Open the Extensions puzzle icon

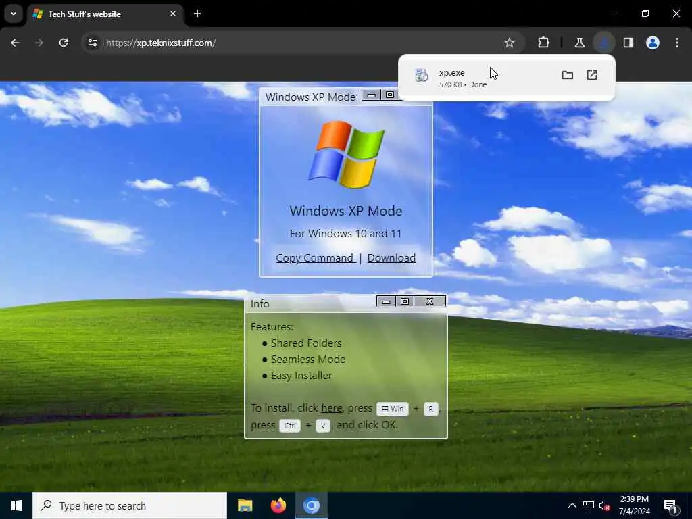pos(544,43)
